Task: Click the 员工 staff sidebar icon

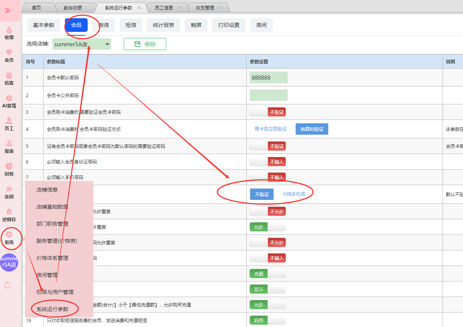Action: click(9, 124)
